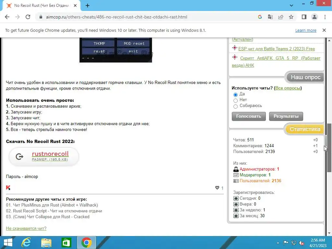Click the Пользователей 2136 link
332x249 pixels.
(260, 181)
